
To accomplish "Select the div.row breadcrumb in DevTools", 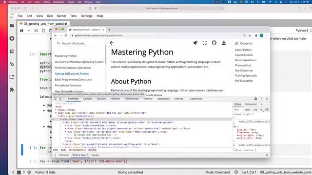I will pyautogui.click(x=92, y=150).
